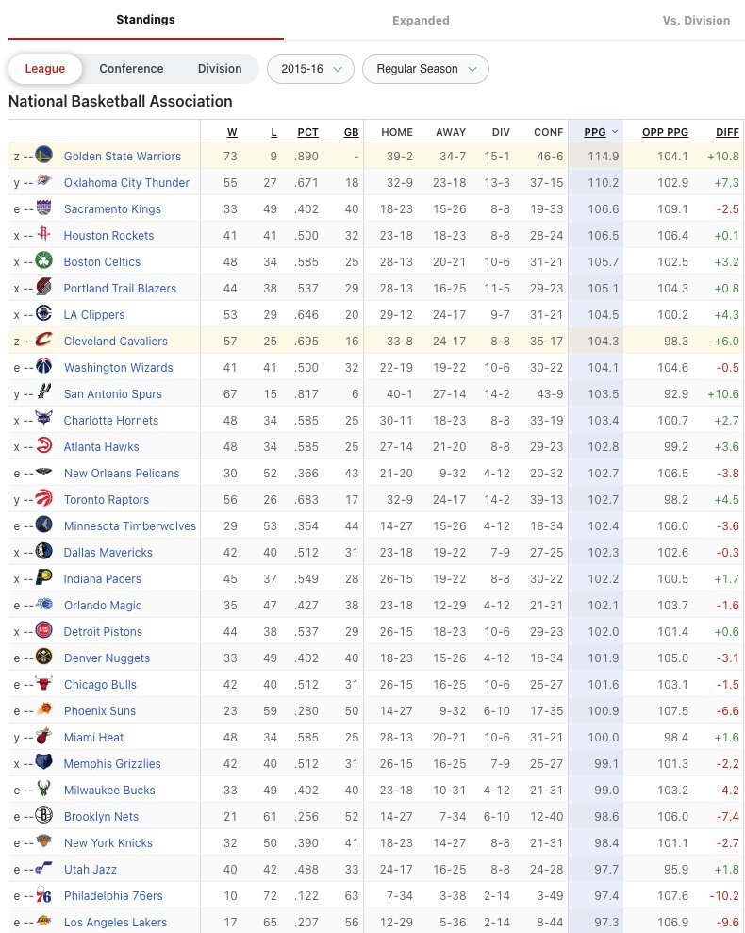Sort table by OPP PPG column
745x933 pixels.
click(665, 132)
